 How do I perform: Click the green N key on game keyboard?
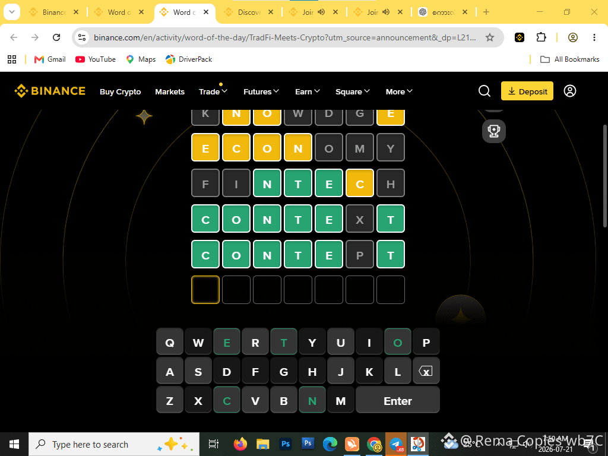point(312,401)
